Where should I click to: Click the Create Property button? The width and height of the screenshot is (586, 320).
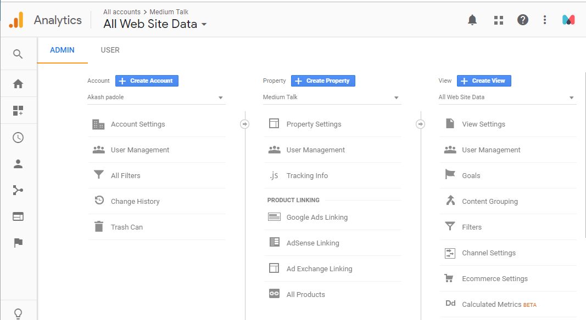[323, 81]
